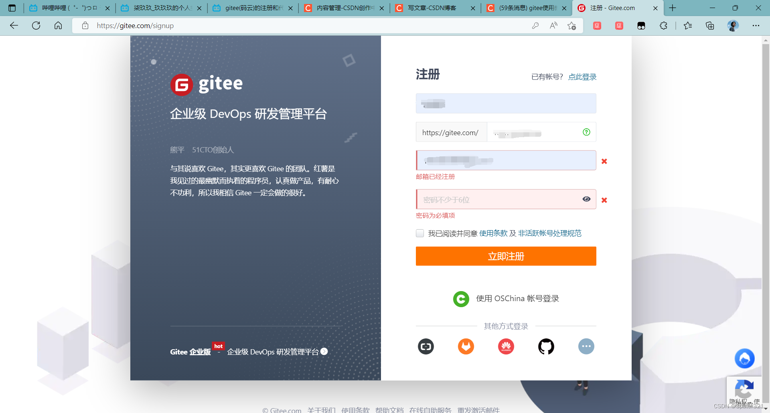The width and height of the screenshot is (770, 413).
Task: Click first red extension icon in toolbar
Action: click(x=597, y=26)
